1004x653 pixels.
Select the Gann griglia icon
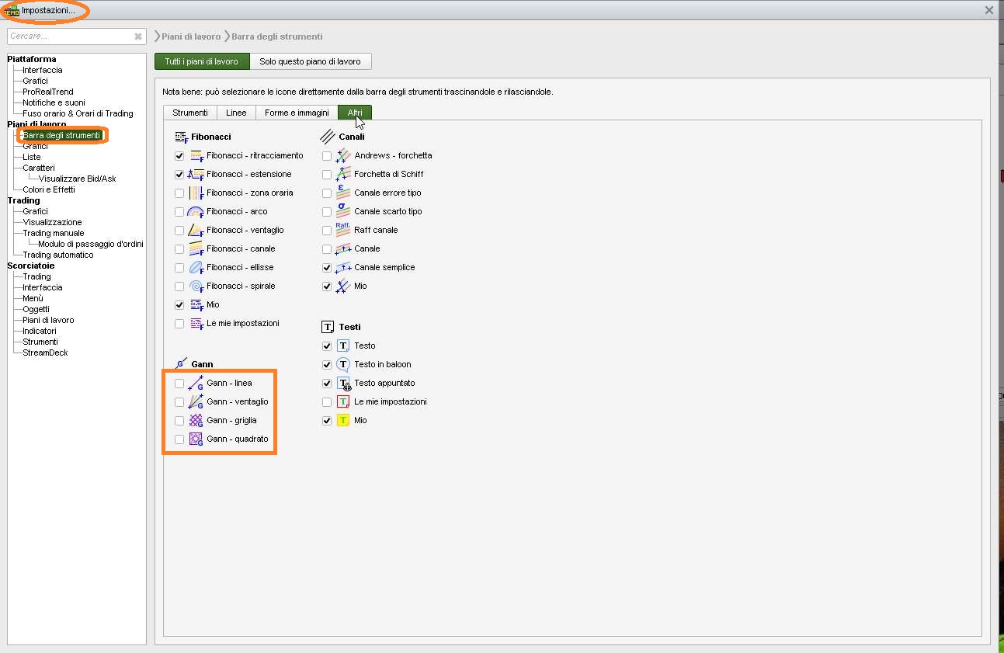click(196, 420)
